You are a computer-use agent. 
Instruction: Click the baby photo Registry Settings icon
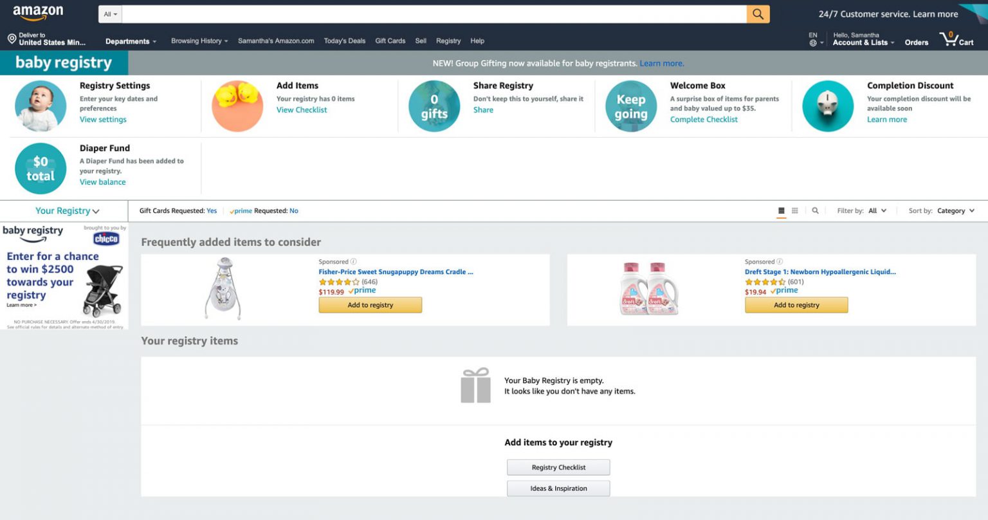(41, 106)
